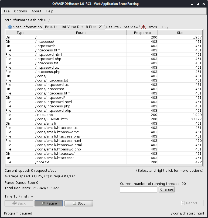Select the /.htpasswd/ directory row
The image size is (208, 218).
(x=104, y=46)
